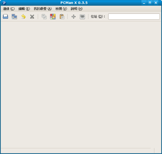Minimize the PCMan X window
This screenshot has height=154, width=162.
[144, 3]
